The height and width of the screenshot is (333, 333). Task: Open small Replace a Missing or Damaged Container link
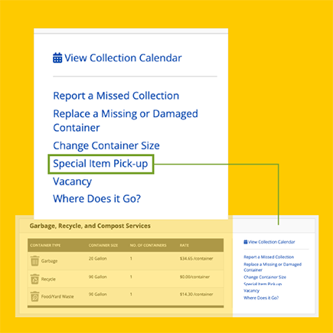tap(273, 267)
